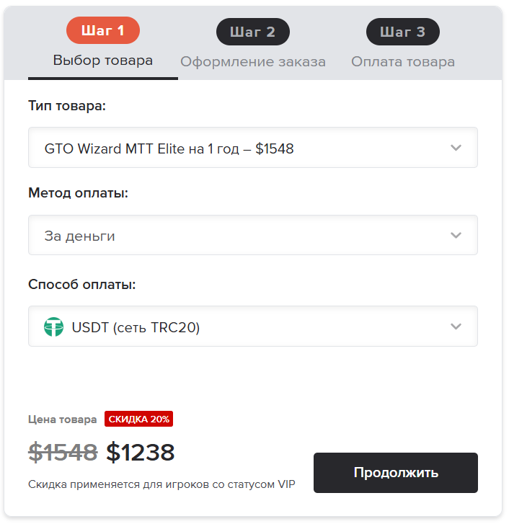Click the dark Шаг 3 step badge
509x524 pixels.
pos(402,32)
